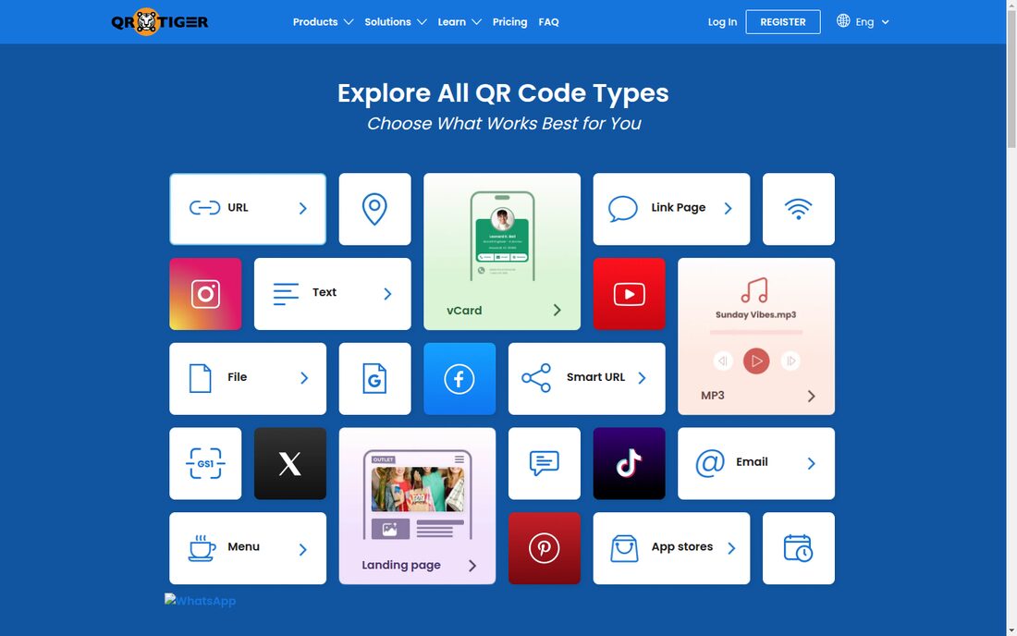Click the arrow on Link Page tile
Image resolution: width=1017 pixels, height=636 pixels.
(728, 208)
